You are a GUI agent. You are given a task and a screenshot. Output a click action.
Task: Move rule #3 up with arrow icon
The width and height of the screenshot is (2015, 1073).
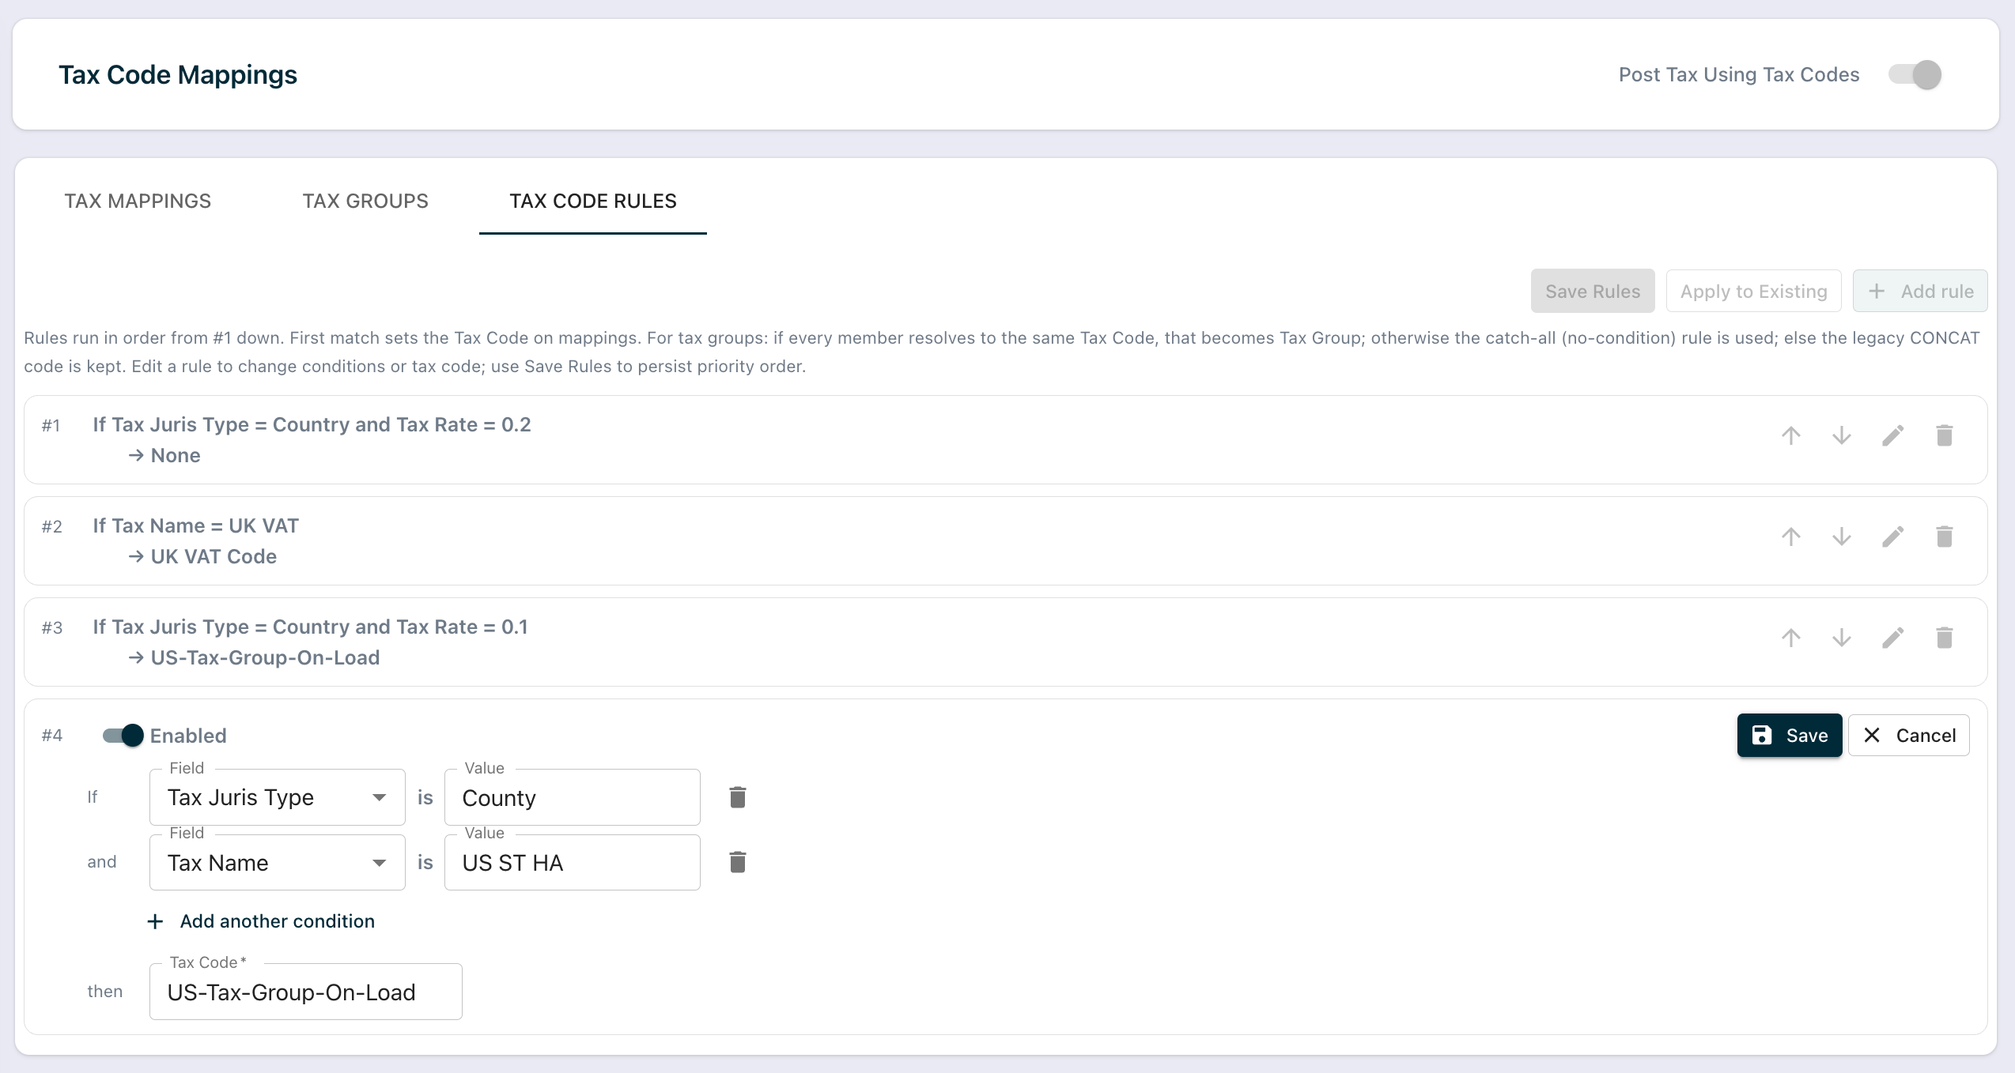[x=1791, y=638]
